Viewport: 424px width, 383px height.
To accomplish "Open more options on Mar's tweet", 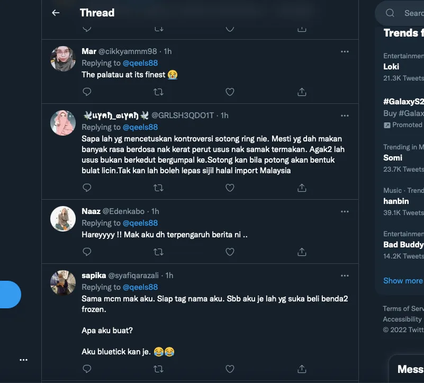I will (345, 51).
